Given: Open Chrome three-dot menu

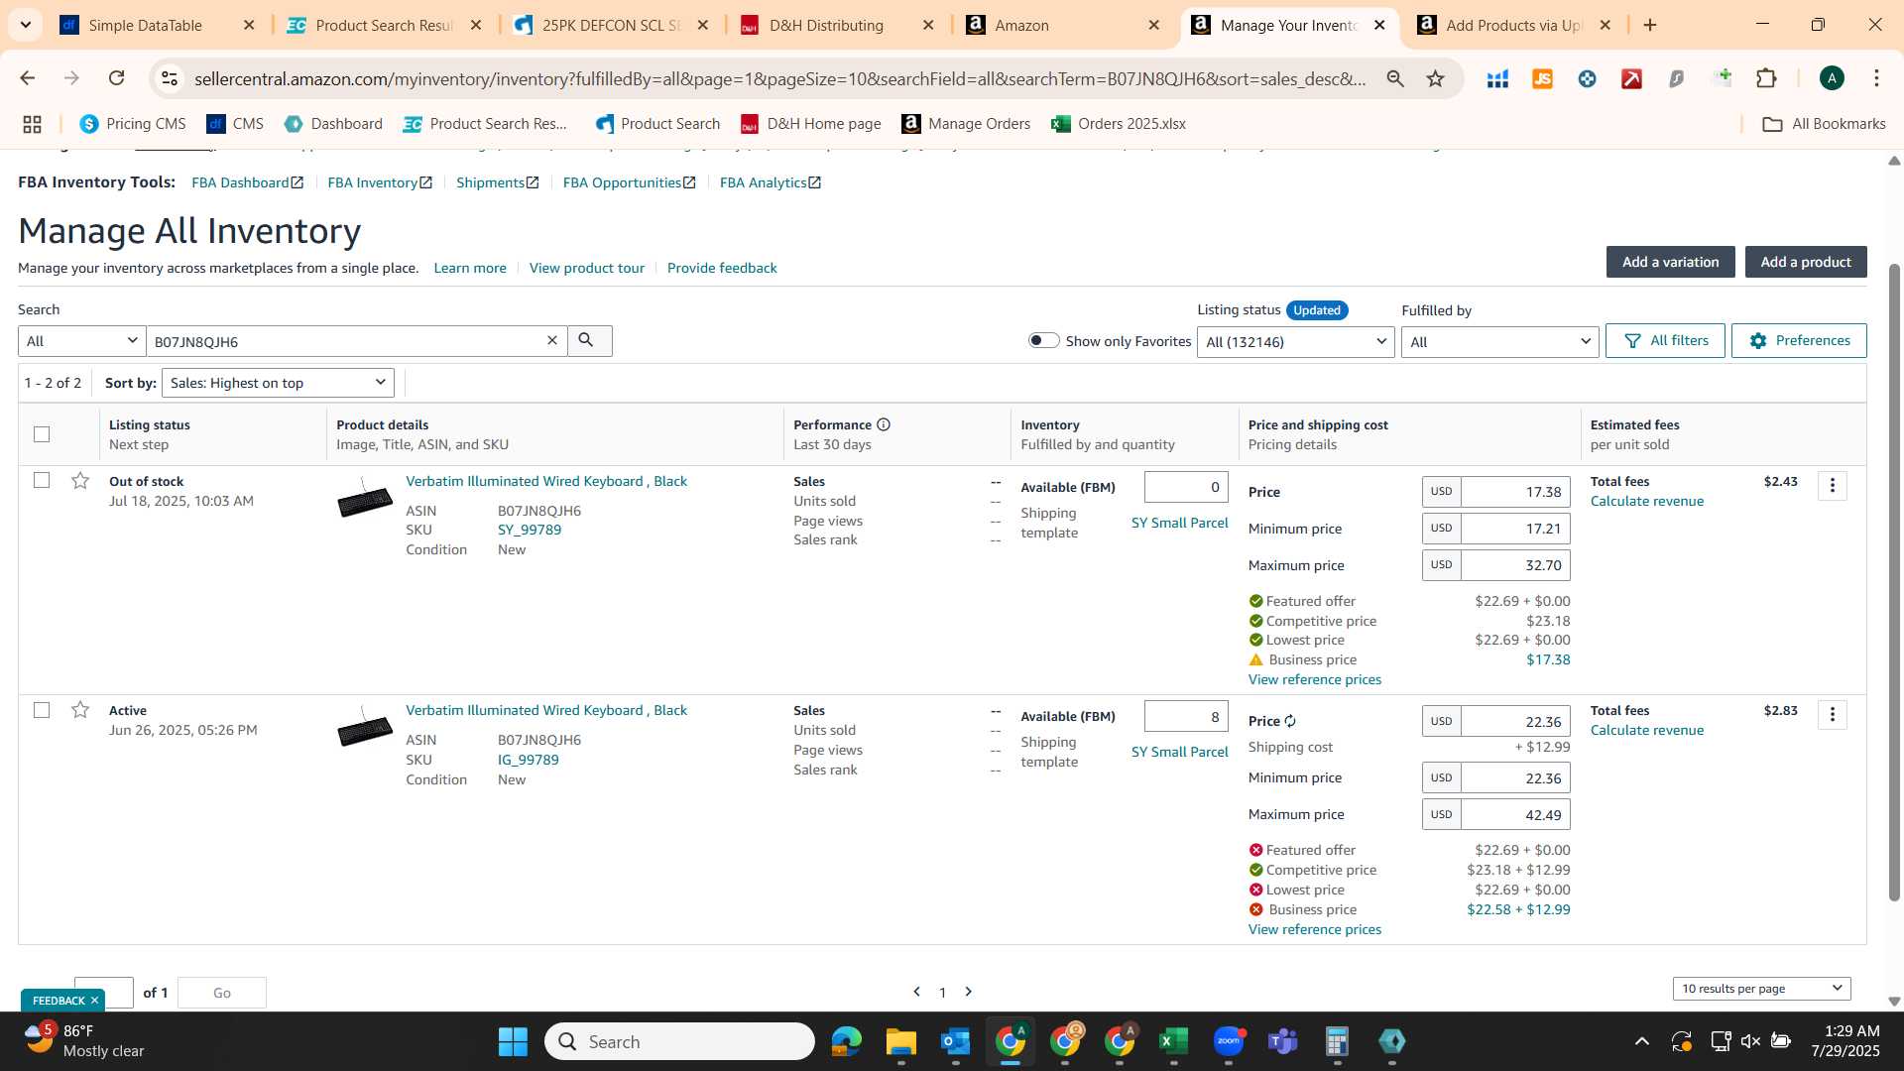Looking at the screenshot, I should tap(1876, 78).
